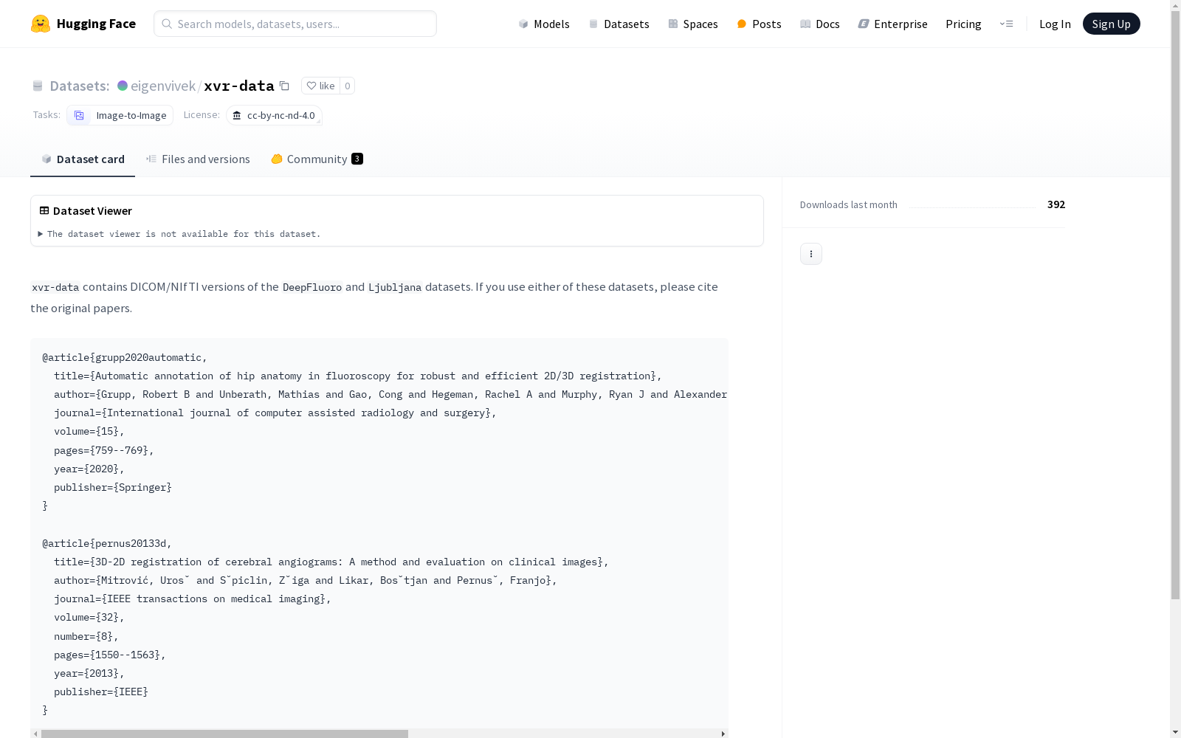Screen dimensions: 1181x738
Task: Click the Downloads last month label
Action: click(x=849, y=204)
